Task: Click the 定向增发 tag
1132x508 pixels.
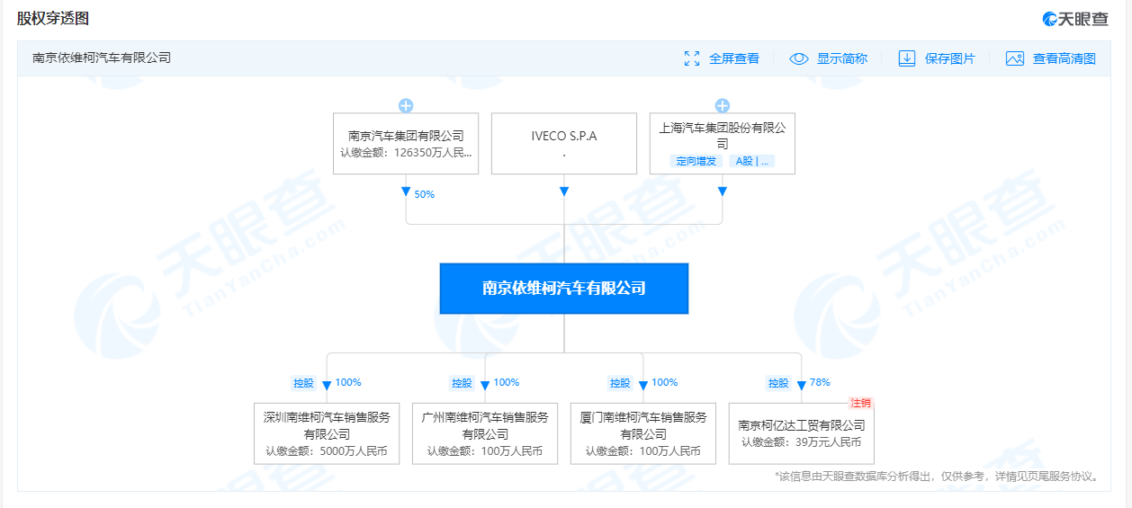Action: click(x=696, y=162)
